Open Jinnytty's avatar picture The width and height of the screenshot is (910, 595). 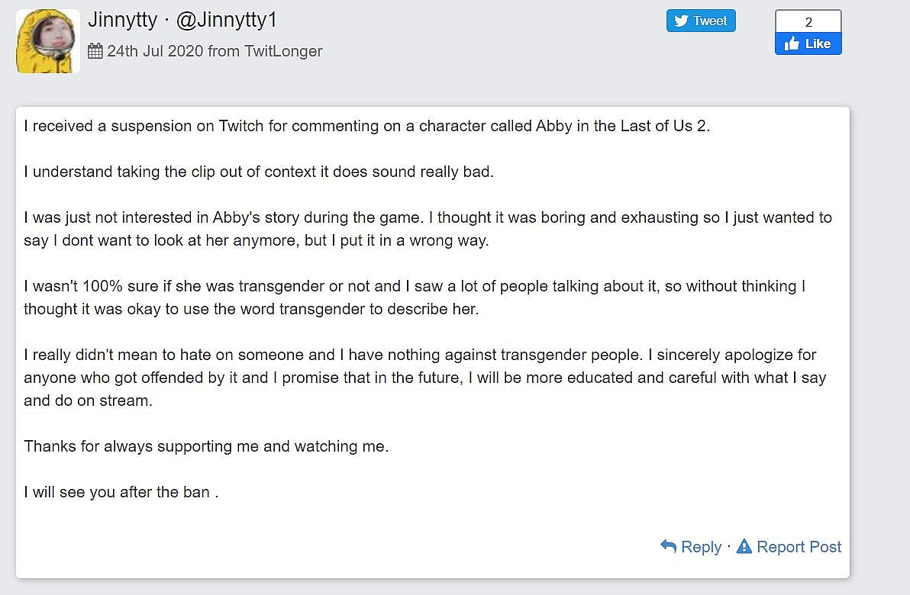tap(47, 41)
